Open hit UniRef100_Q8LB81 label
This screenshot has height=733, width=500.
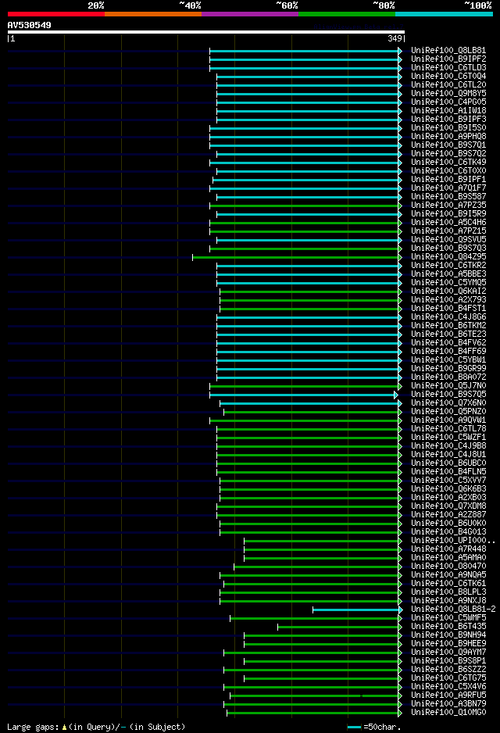tap(448, 50)
